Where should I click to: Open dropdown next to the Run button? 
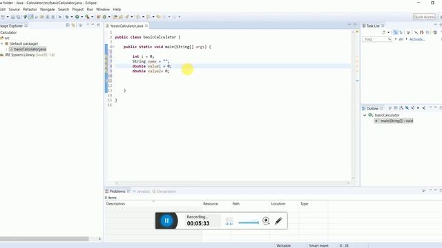[x=81, y=17]
